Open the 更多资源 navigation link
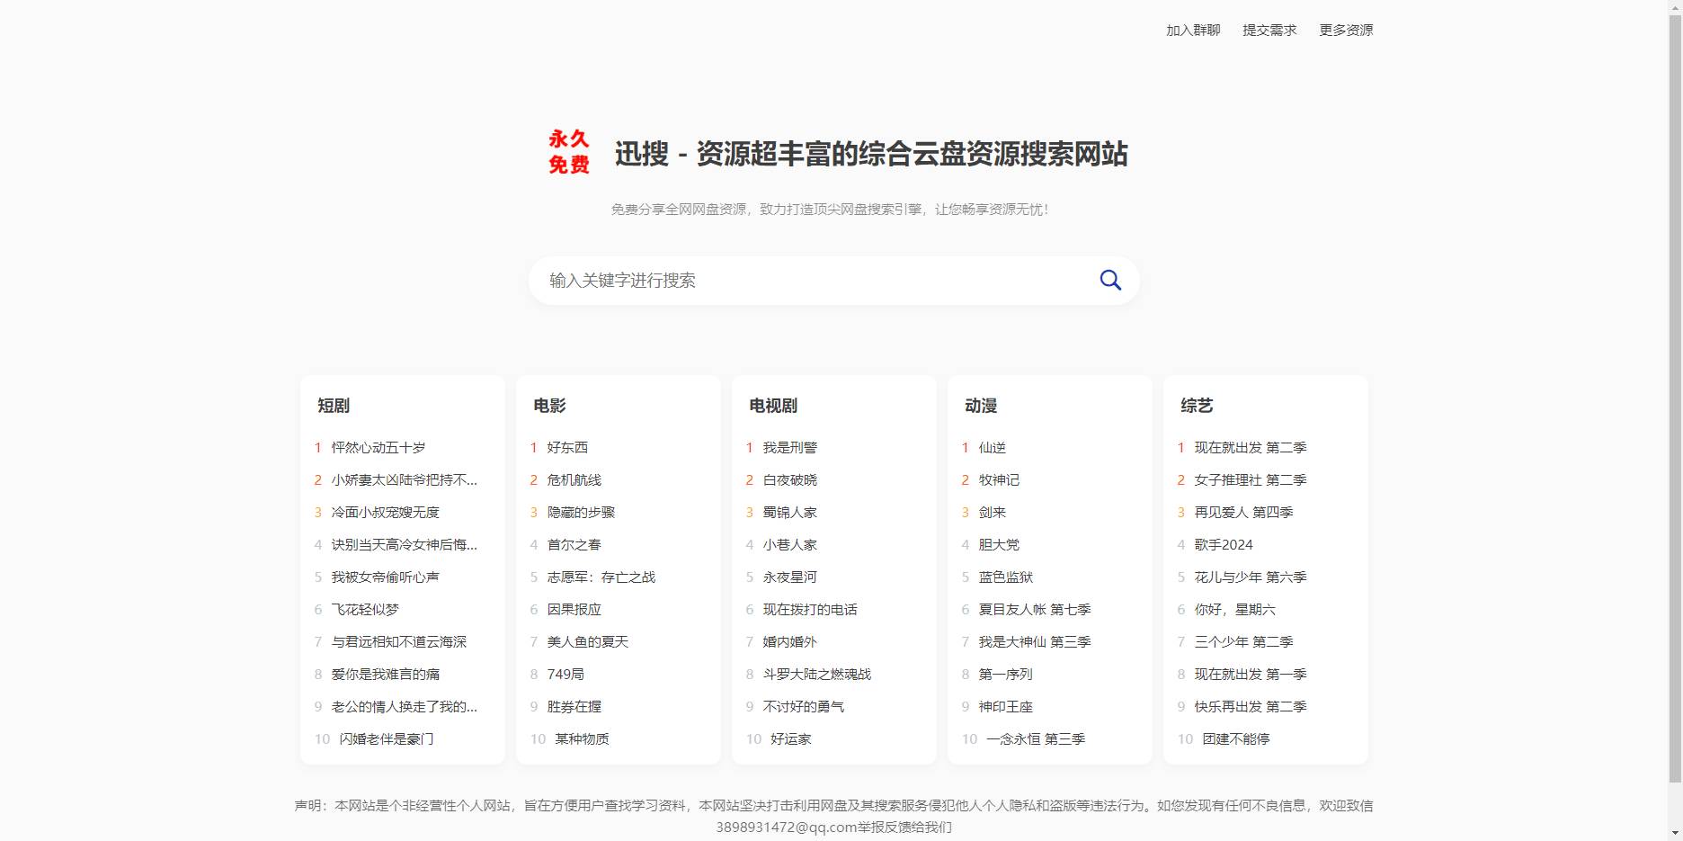1683x841 pixels. 1347,29
